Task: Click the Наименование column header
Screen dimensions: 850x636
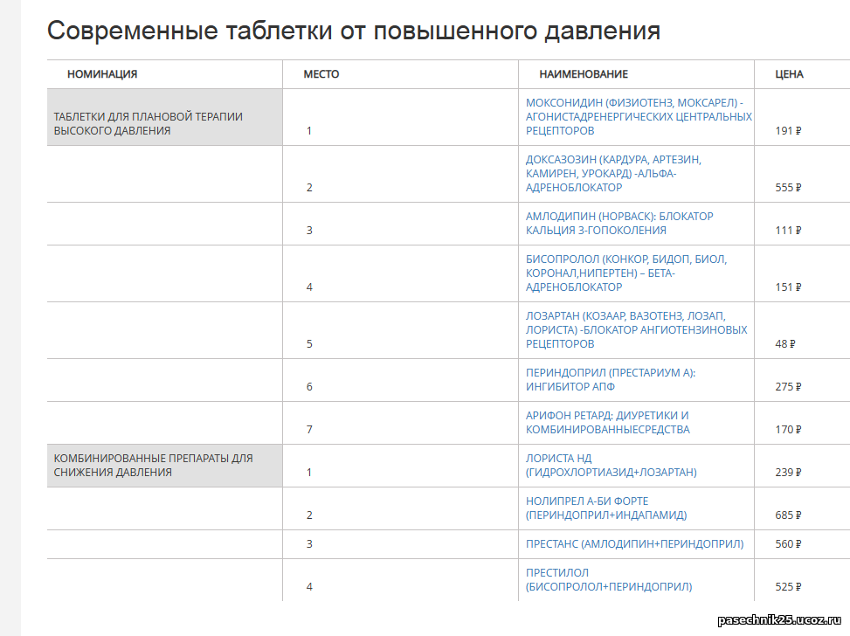Action: coord(583,74)
